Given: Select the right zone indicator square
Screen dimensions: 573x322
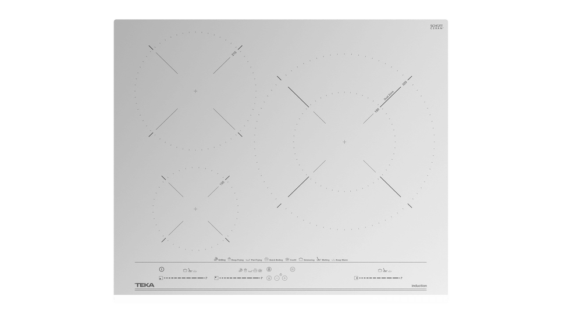Looking at the screenshot, I should point(355,278).
